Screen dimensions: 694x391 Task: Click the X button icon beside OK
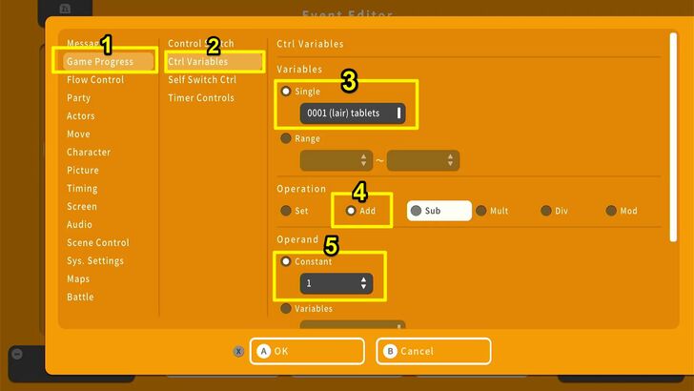tap(238, 352)
